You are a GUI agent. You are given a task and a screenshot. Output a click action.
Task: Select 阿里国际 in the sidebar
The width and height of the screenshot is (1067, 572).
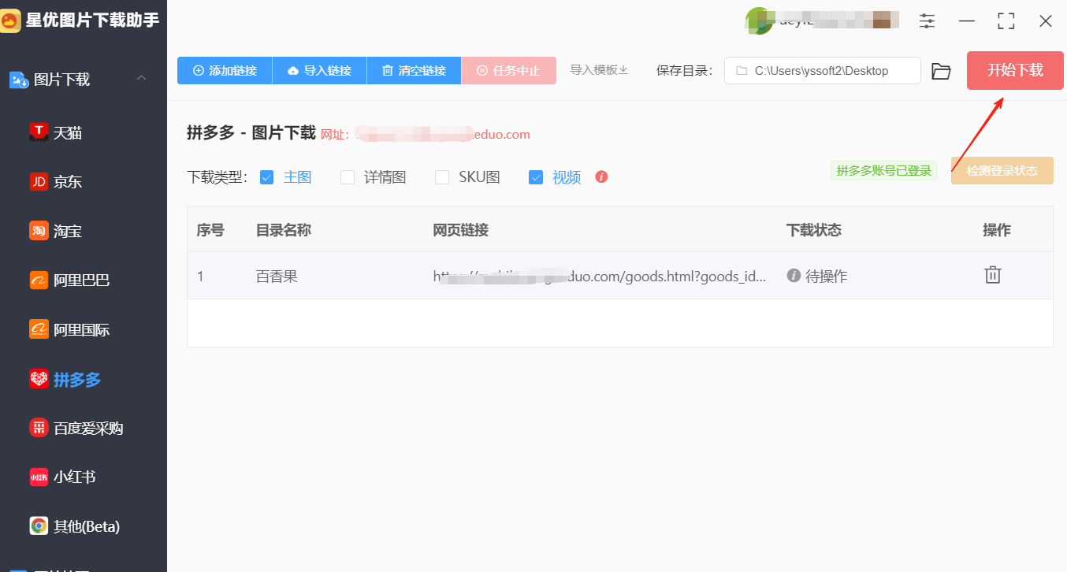pos(84,329)
